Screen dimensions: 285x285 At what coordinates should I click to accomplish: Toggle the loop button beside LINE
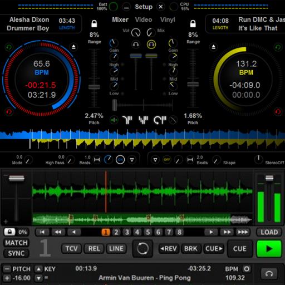(142, 249)
